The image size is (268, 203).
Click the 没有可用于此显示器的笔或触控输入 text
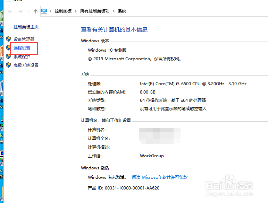(x=173, y=109)
